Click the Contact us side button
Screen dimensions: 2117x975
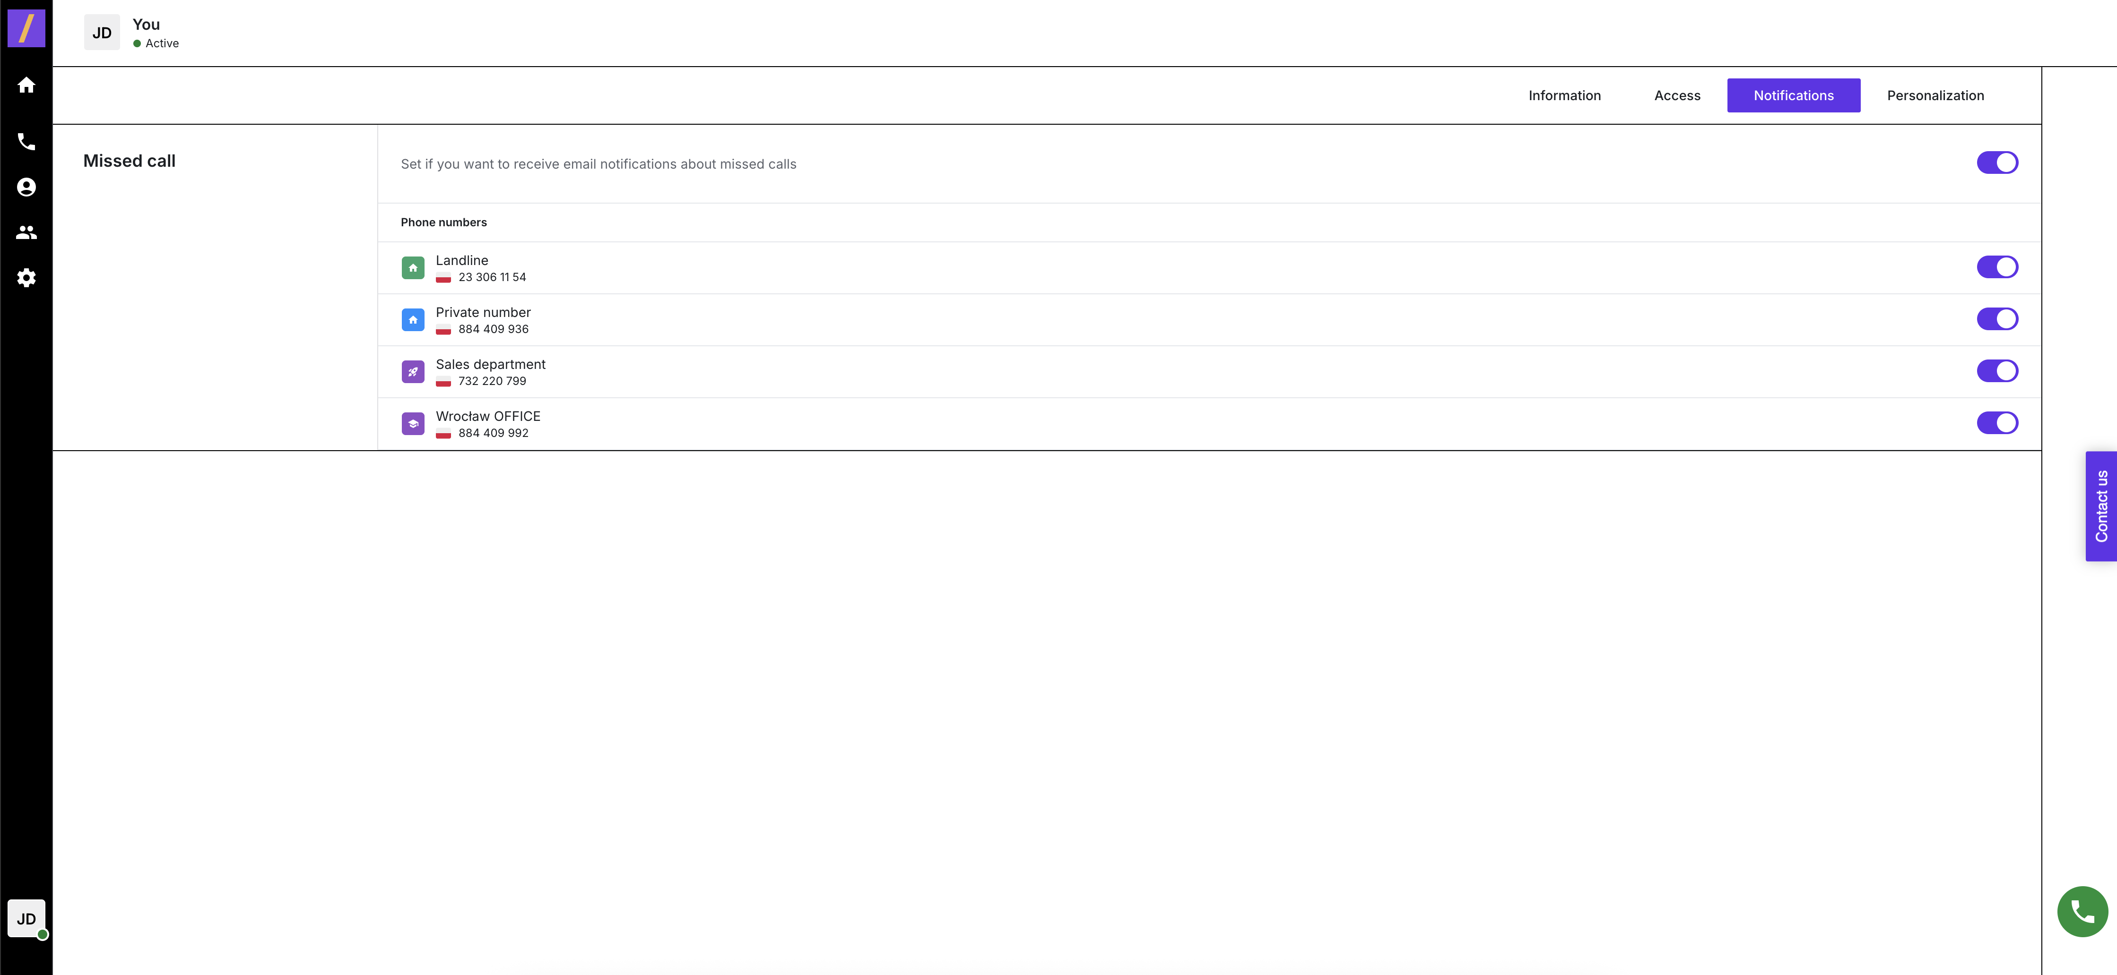2100,506
